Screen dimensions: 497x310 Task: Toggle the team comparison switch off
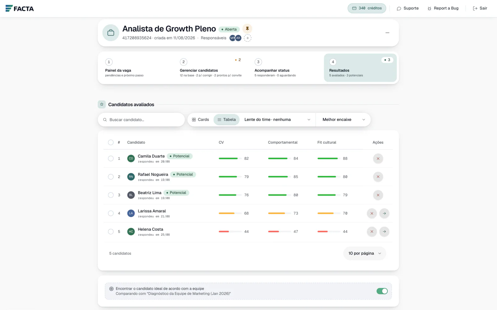tap(382, 291)
